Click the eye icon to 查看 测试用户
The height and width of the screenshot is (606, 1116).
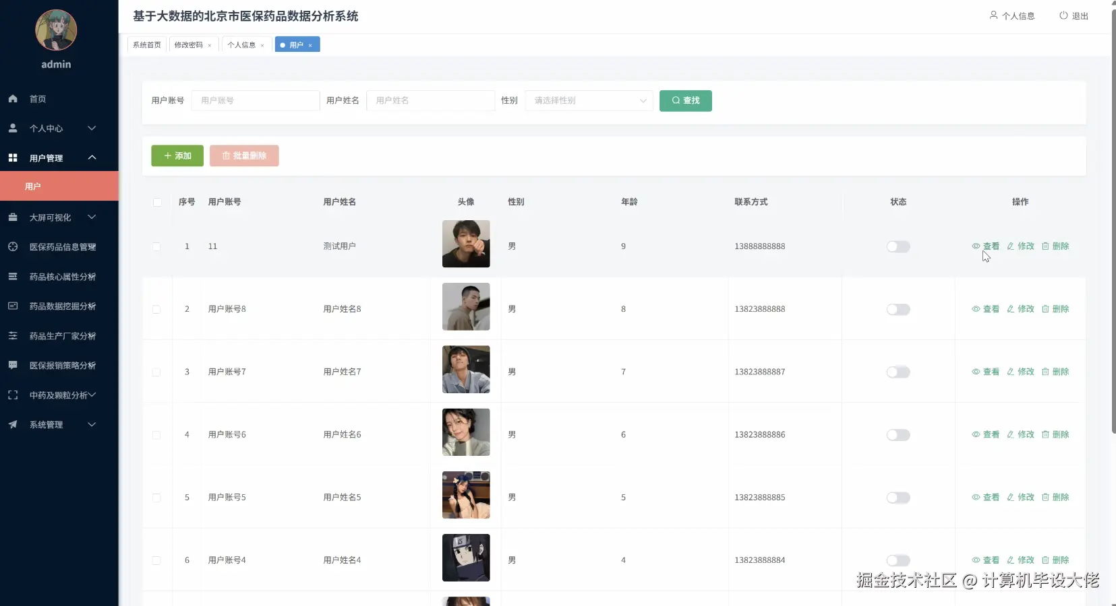pos(978,246)
